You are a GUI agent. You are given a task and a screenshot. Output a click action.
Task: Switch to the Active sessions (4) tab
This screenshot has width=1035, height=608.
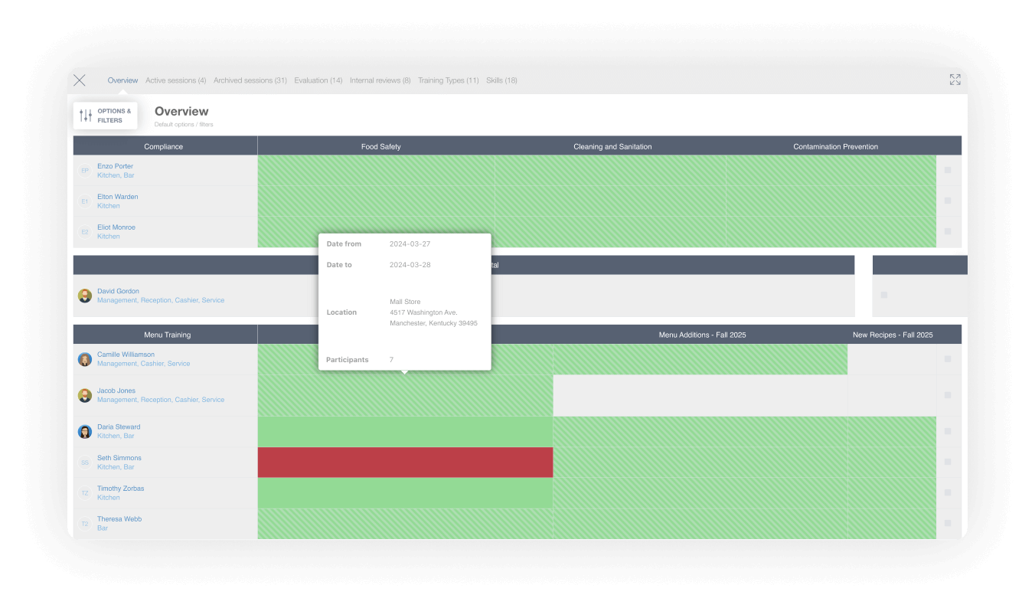coord(176,80)
